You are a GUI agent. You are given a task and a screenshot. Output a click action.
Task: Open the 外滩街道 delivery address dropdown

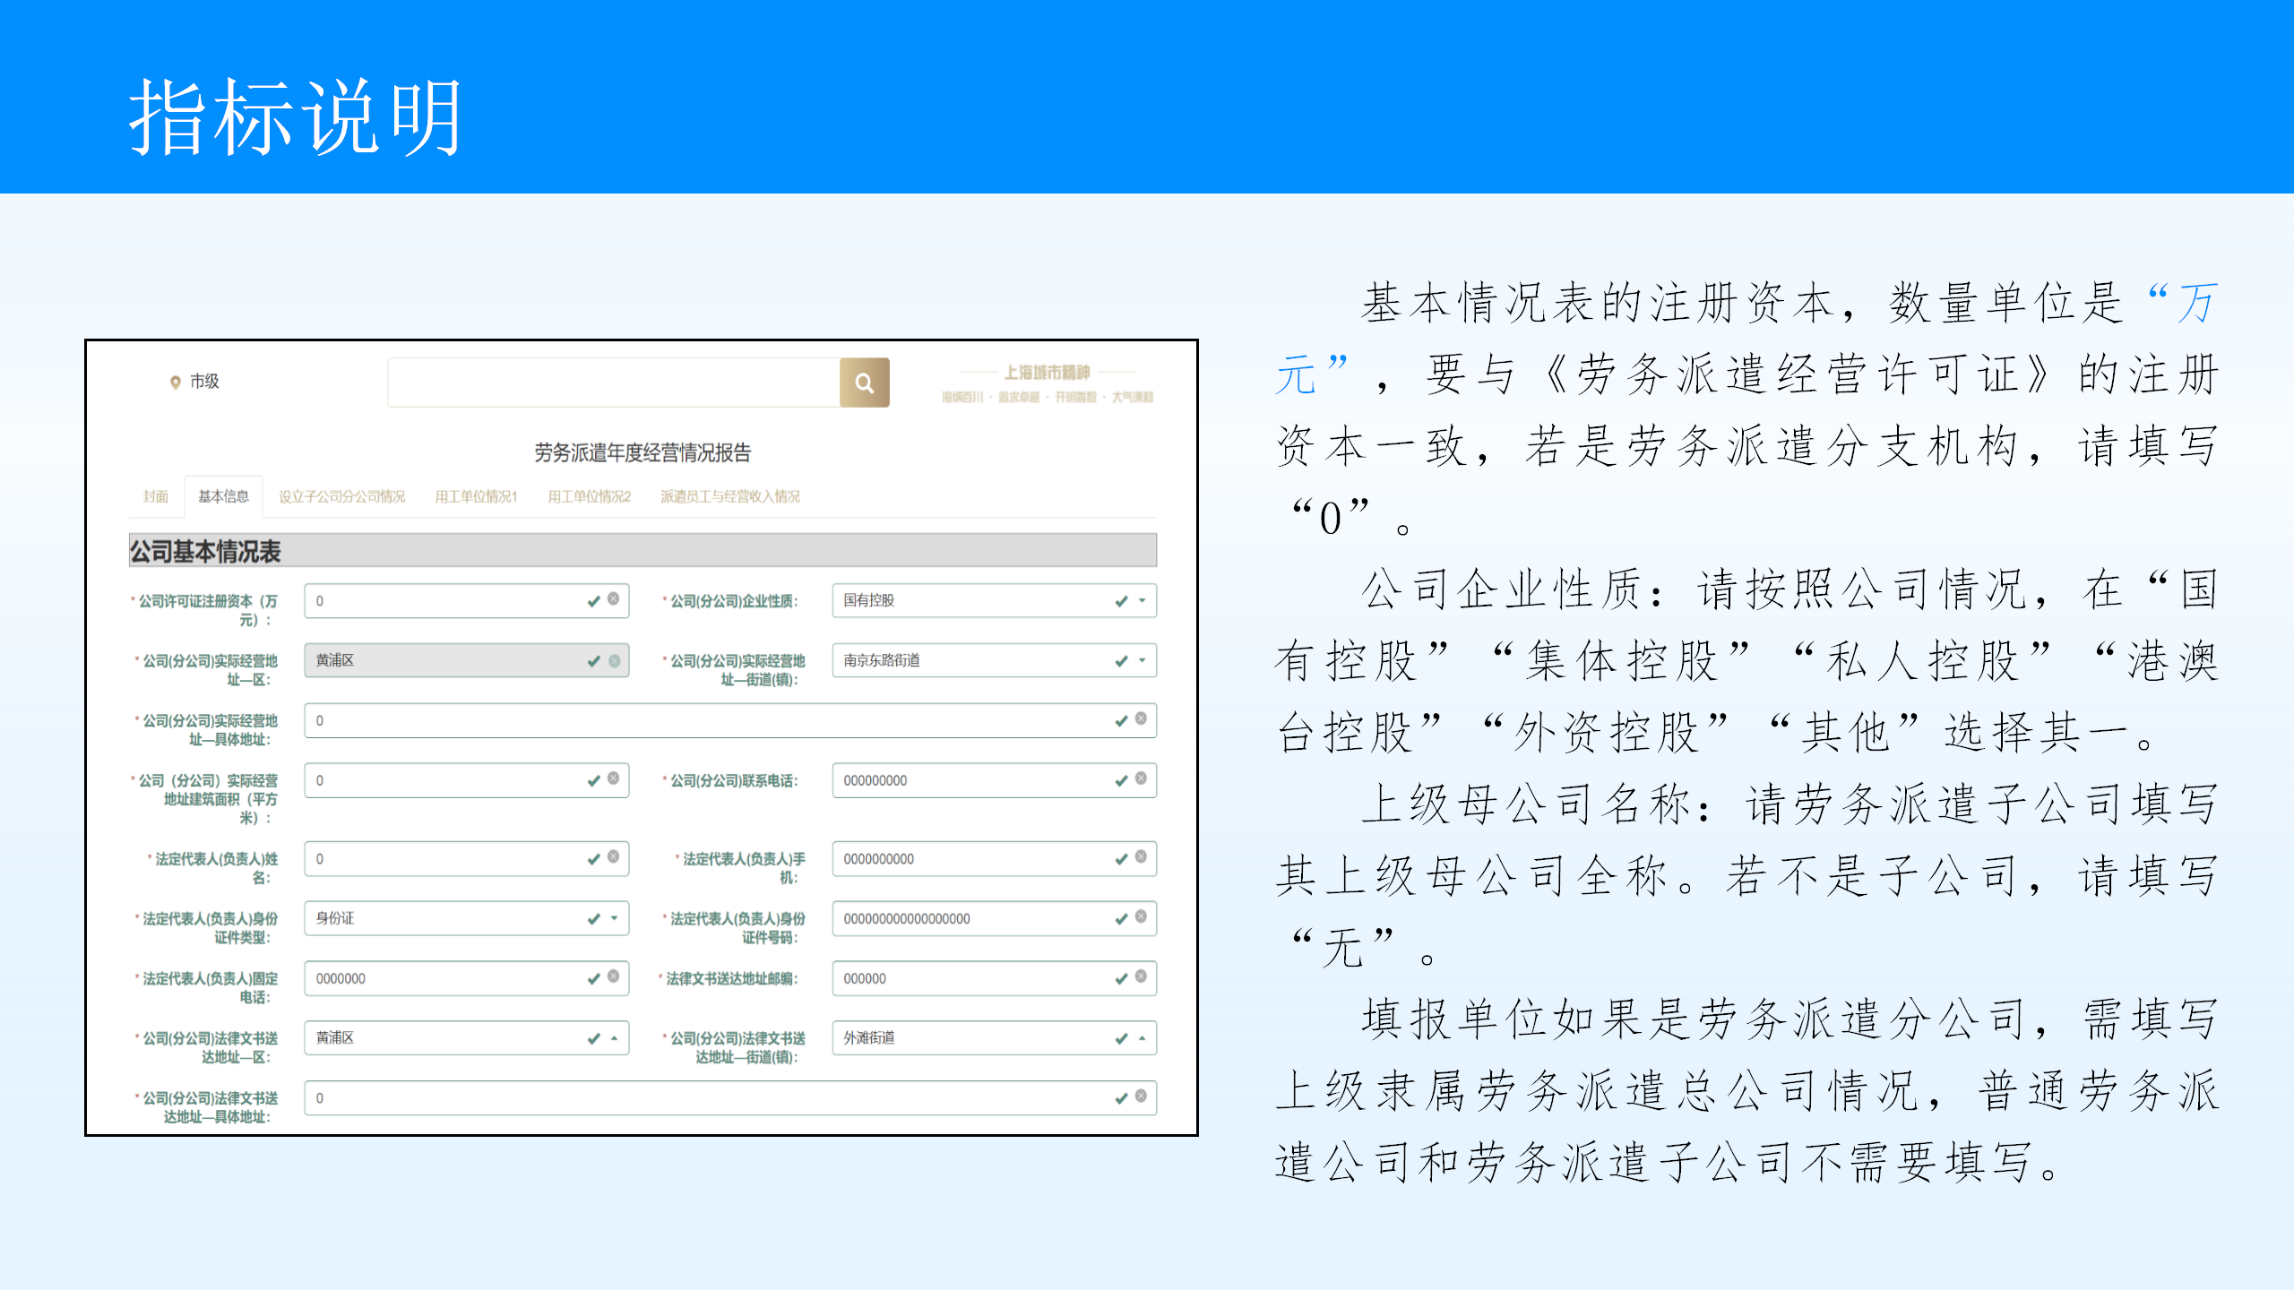[x=1142, y=1038]
